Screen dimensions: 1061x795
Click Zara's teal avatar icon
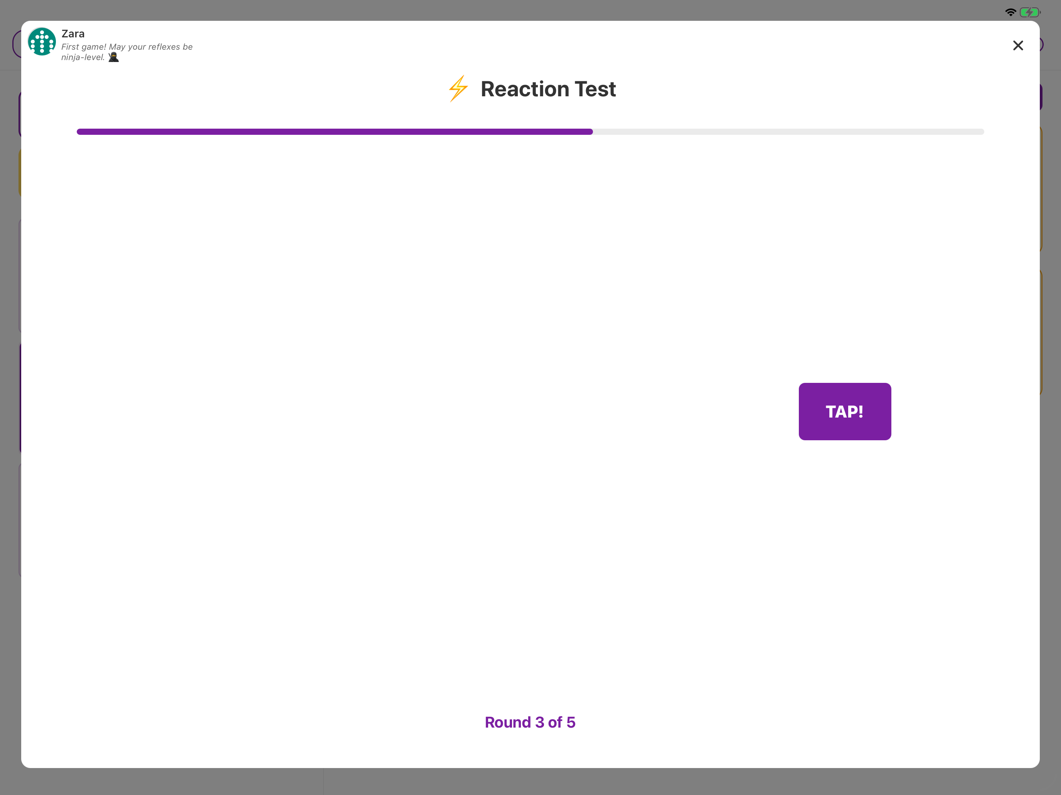coord(42,42)
